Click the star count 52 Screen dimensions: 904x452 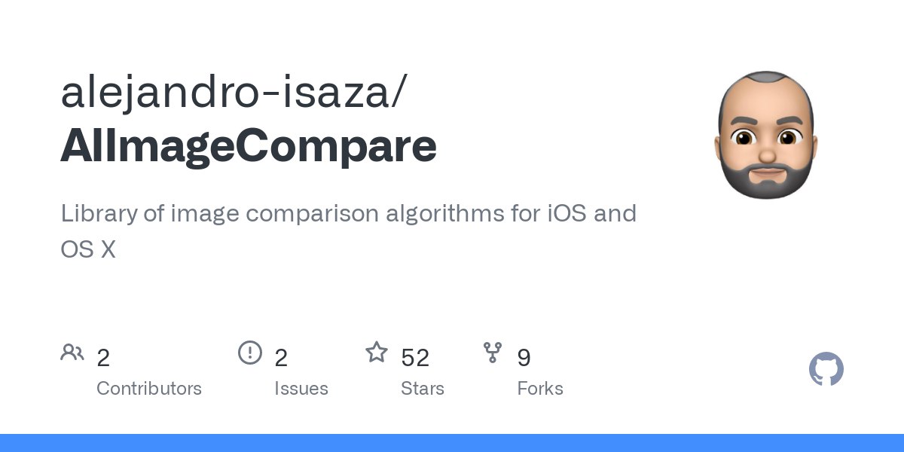(x=415, y=358)
